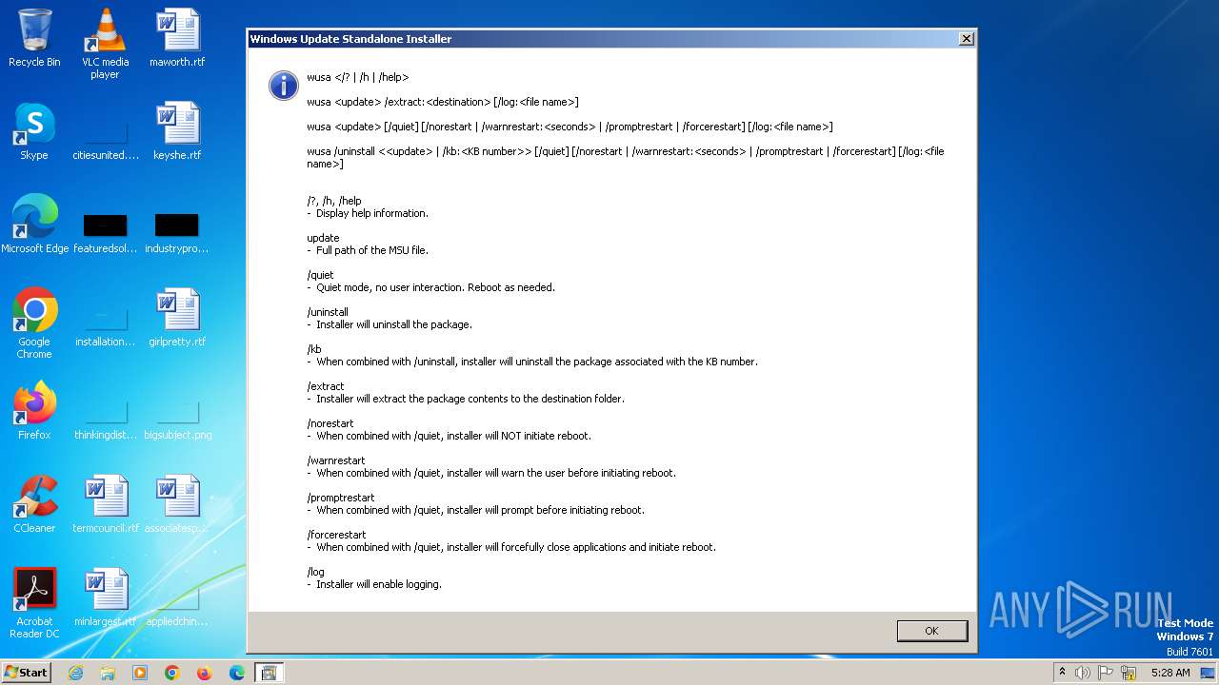Click OK in the Windows Update Standalone Installer dialog
1219x685 pixels.
coord(931,631)
